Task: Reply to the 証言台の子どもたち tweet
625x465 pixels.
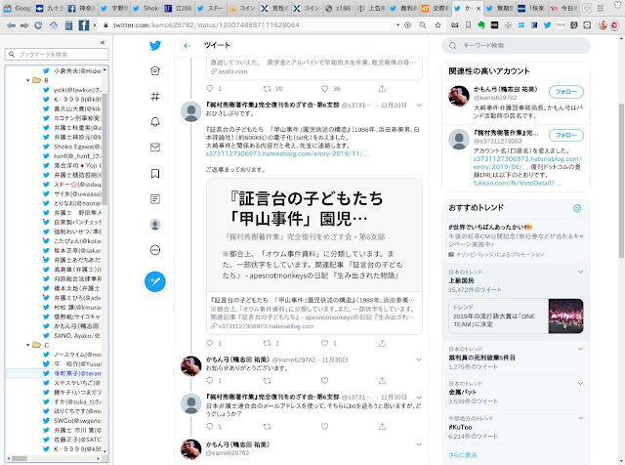Action: [x=210, y=343]
